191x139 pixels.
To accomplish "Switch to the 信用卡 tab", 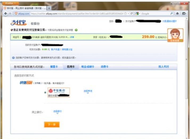I will (x=71, y=67).
